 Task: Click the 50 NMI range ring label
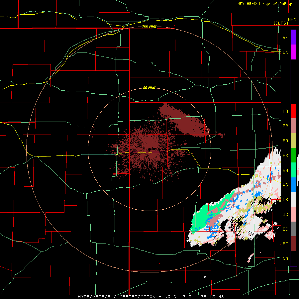149,88
